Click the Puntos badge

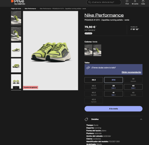(x=88, y=33)
